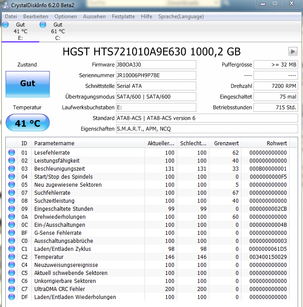Click the disk title HGST HTS721010A9E630 1000,2 GB
This screenshot has width=303, height=307.
click(151, 52)
